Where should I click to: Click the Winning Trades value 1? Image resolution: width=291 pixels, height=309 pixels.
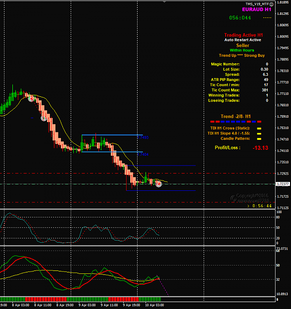267,95
